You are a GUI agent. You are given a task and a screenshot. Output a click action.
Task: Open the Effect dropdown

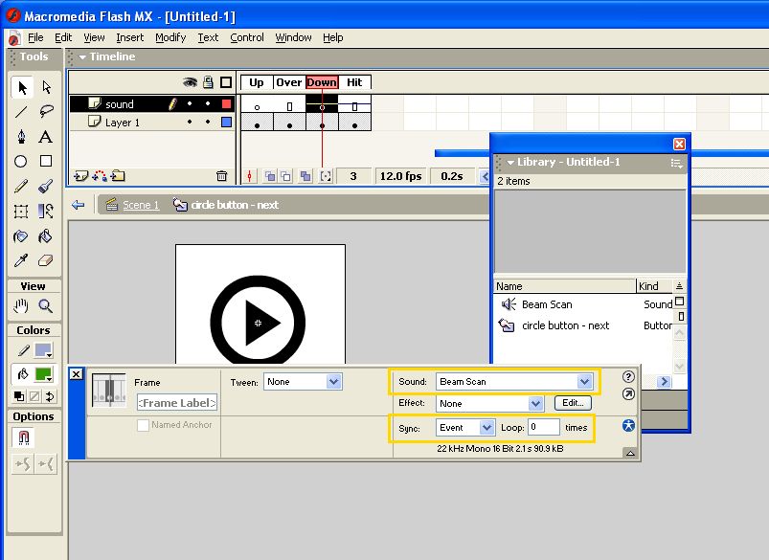click(x=489, y=404)
